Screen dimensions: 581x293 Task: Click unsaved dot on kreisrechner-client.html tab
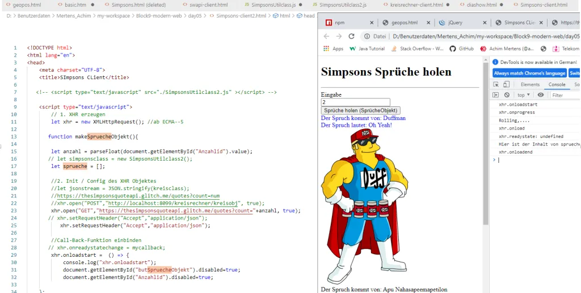[448, 5]
